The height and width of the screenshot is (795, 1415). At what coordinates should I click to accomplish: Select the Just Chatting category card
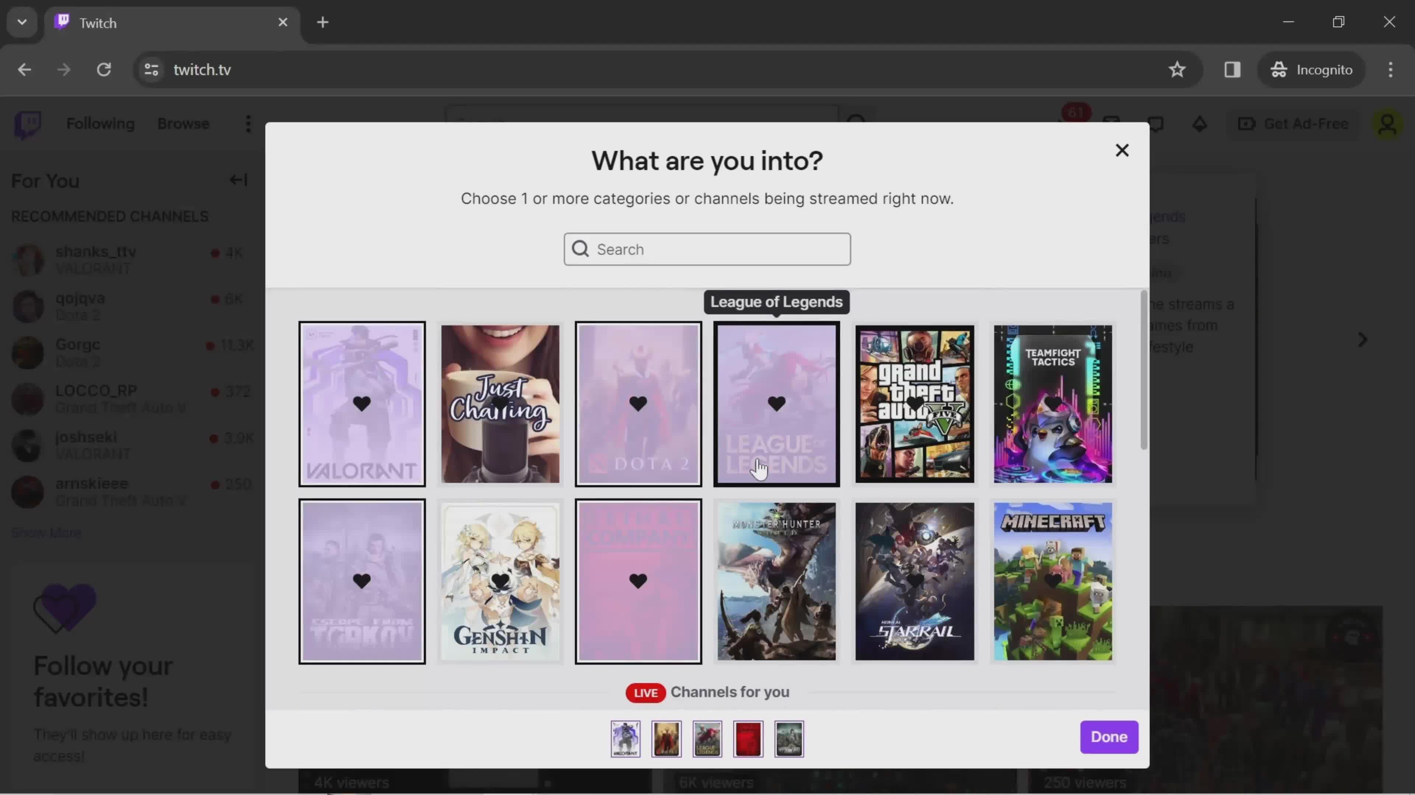click(x=500, y=404)
